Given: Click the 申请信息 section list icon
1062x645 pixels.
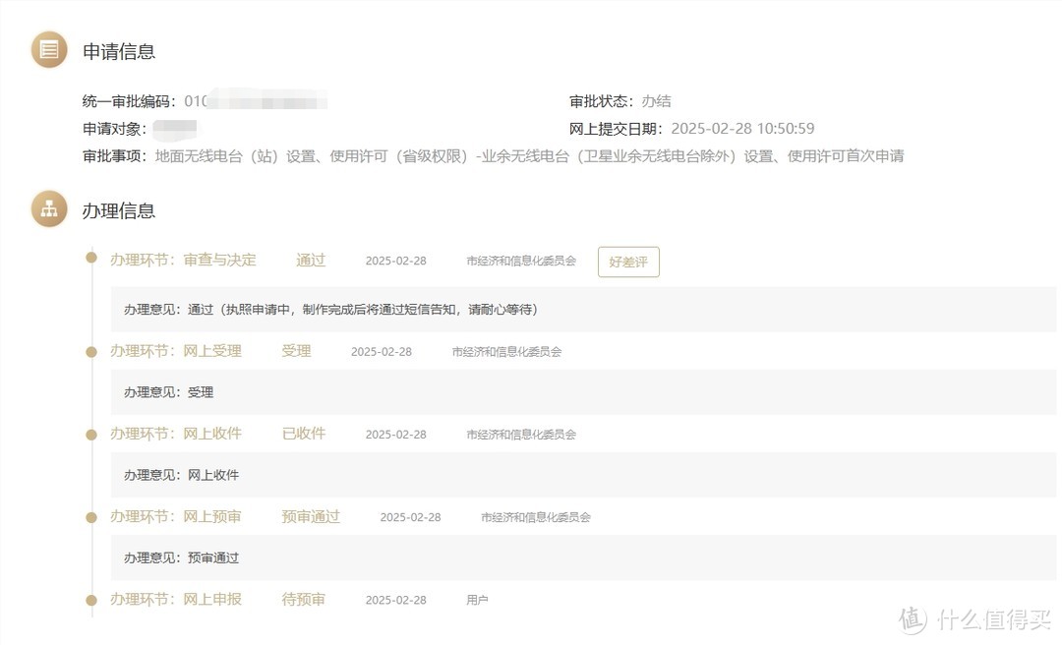Looking at the screenshot, I should tap(49, 50).
